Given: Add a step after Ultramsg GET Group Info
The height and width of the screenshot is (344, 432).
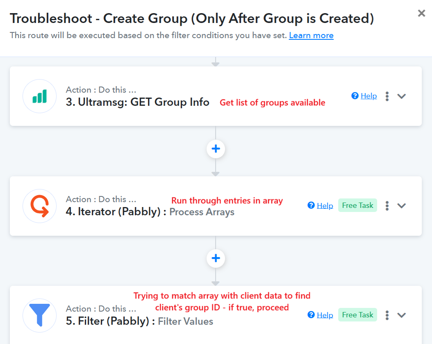Looking at the screenshot, I should [216, 149].
